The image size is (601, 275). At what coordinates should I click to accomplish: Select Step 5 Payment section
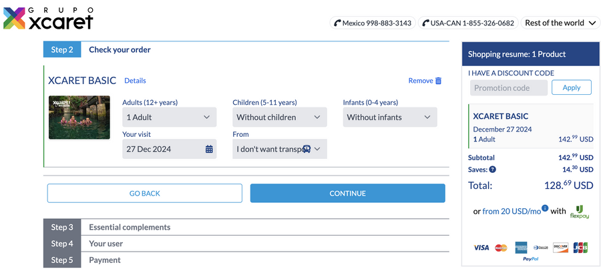[105, 260]
